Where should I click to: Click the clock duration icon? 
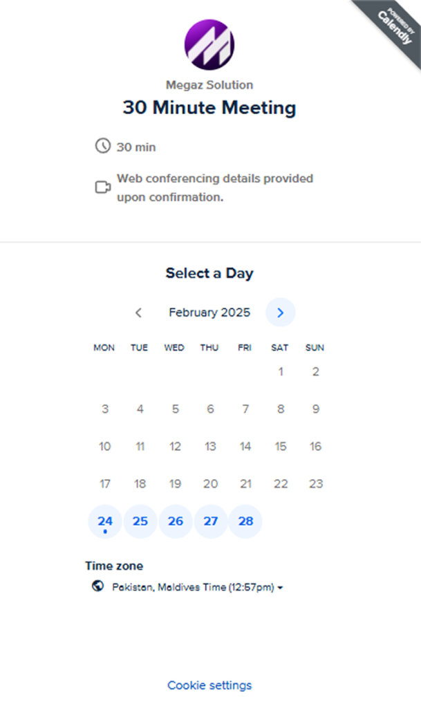102,146
